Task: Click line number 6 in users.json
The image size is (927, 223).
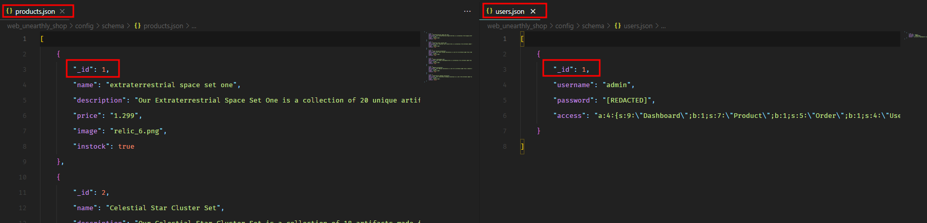Action: [505, 116]
